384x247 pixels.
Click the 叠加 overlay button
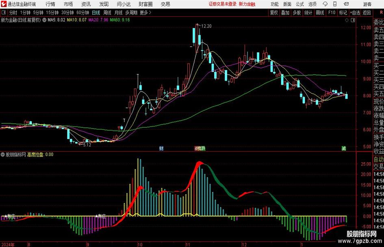285,13
